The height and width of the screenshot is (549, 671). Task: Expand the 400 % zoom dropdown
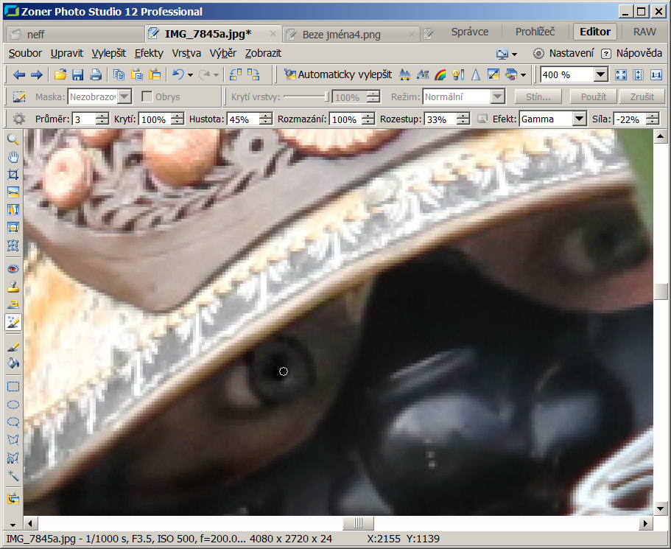(600, 74)
